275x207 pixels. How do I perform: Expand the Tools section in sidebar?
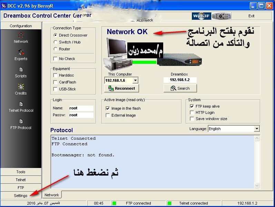(21, 172)
